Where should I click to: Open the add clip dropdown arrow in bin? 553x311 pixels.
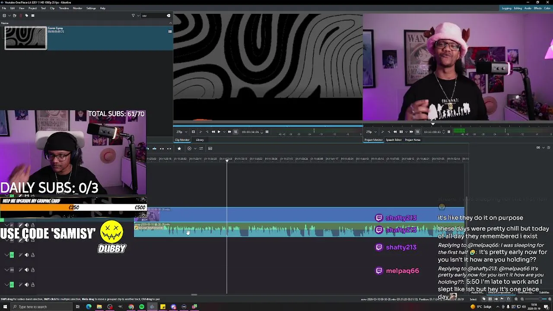point(9,16)
